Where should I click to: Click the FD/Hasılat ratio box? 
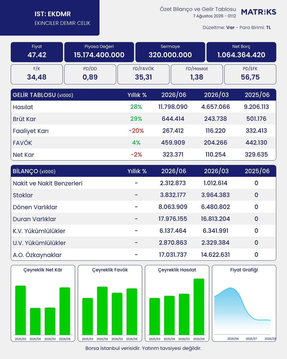point(197,74)
